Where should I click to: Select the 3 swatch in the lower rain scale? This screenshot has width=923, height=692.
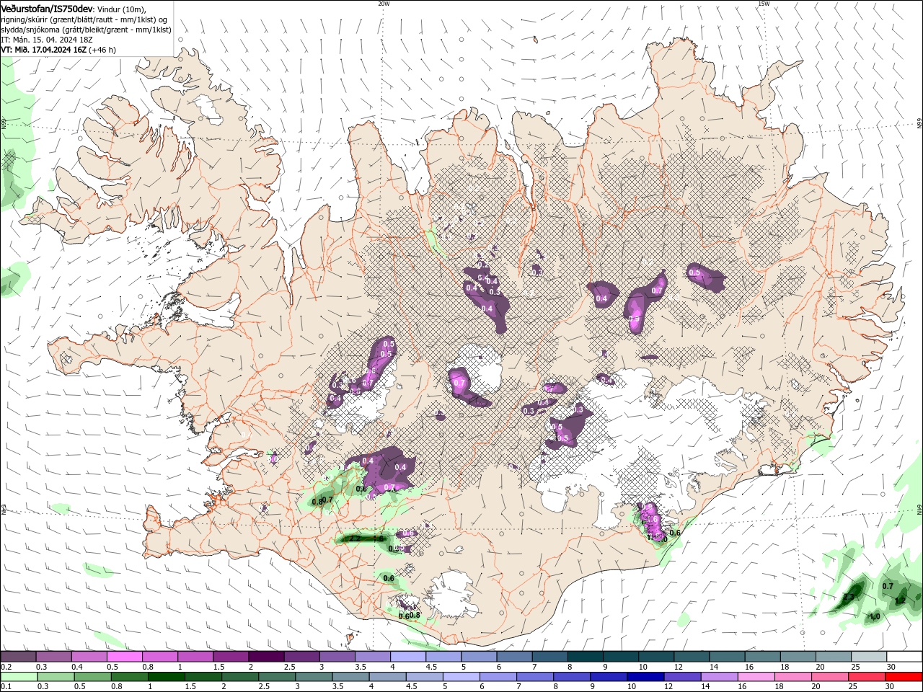click(x=314, y=677)
